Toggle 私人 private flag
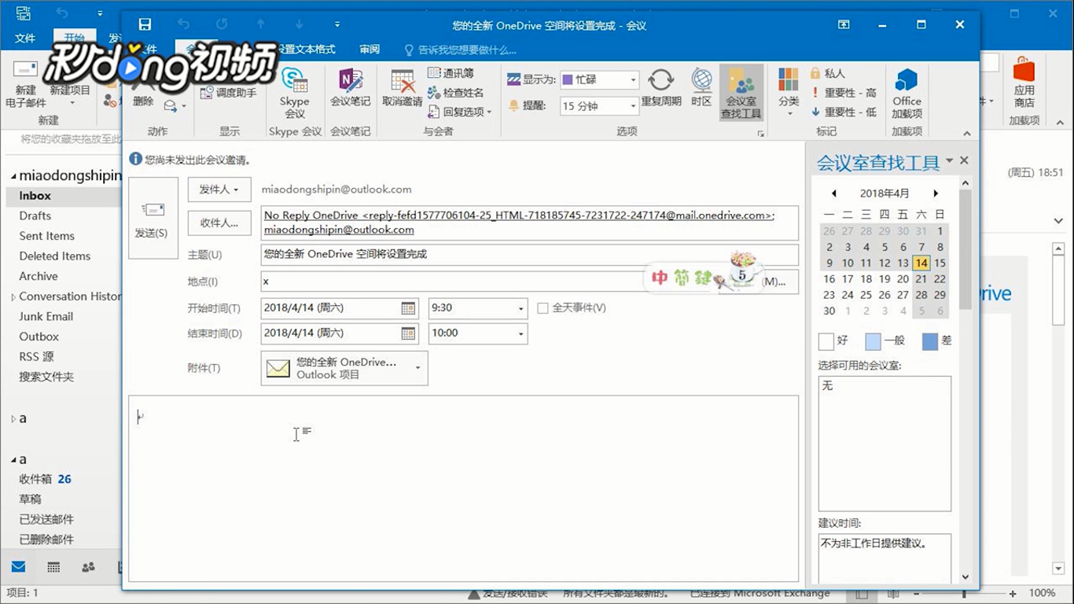The height and width of the screenshot is (604, 1074). pyautogui.click(x=827, y=73)
